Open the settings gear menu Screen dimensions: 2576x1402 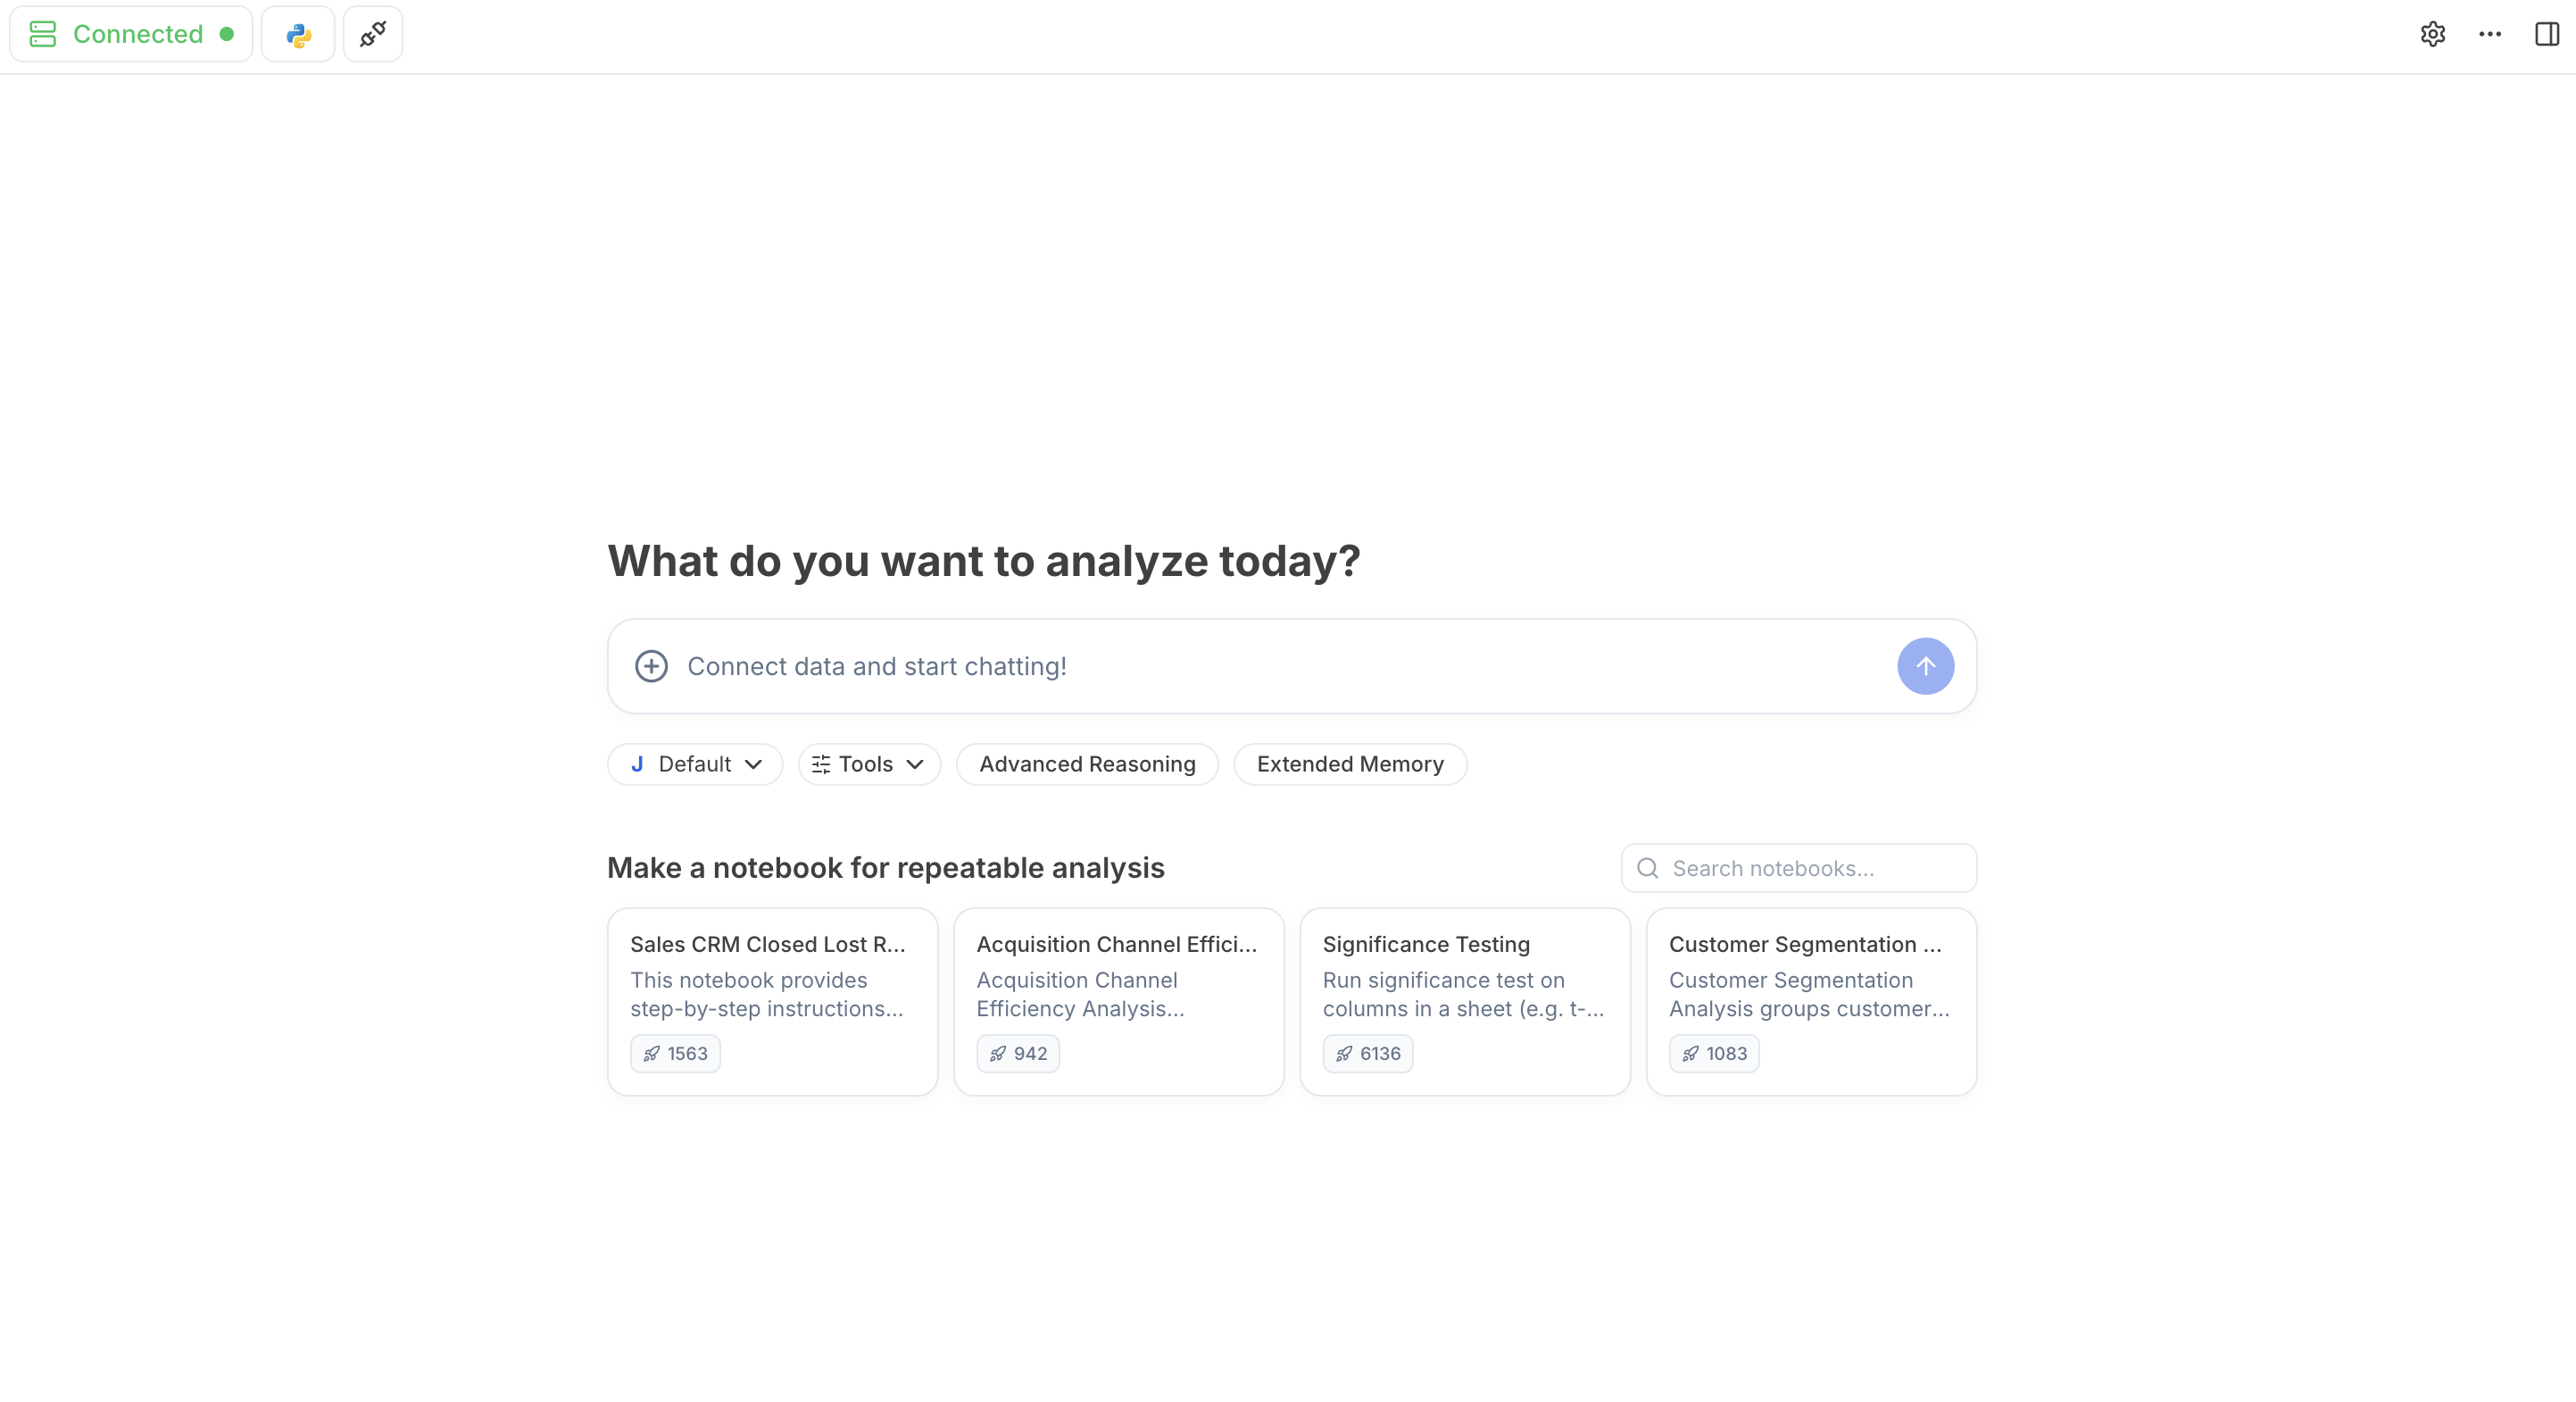2432,33
